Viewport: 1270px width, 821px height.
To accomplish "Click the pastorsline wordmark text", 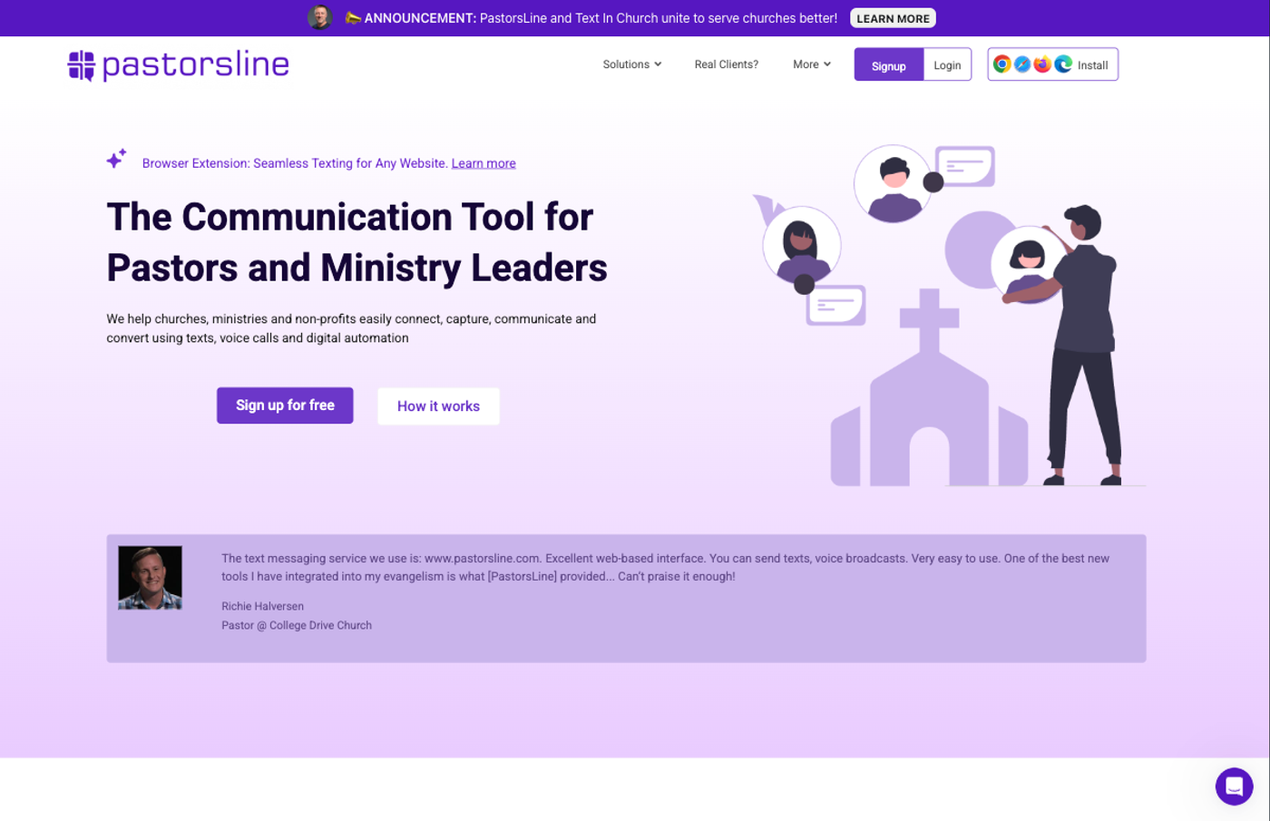I will click(x=196, y=65).
